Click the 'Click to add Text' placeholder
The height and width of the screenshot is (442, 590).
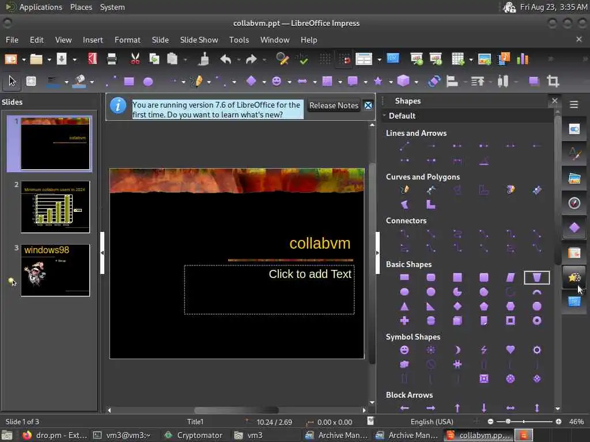(x=270, y=289)
